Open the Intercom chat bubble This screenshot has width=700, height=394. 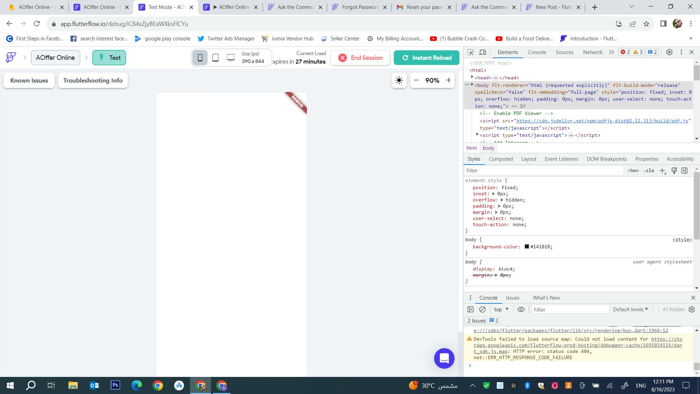[444, 358]
